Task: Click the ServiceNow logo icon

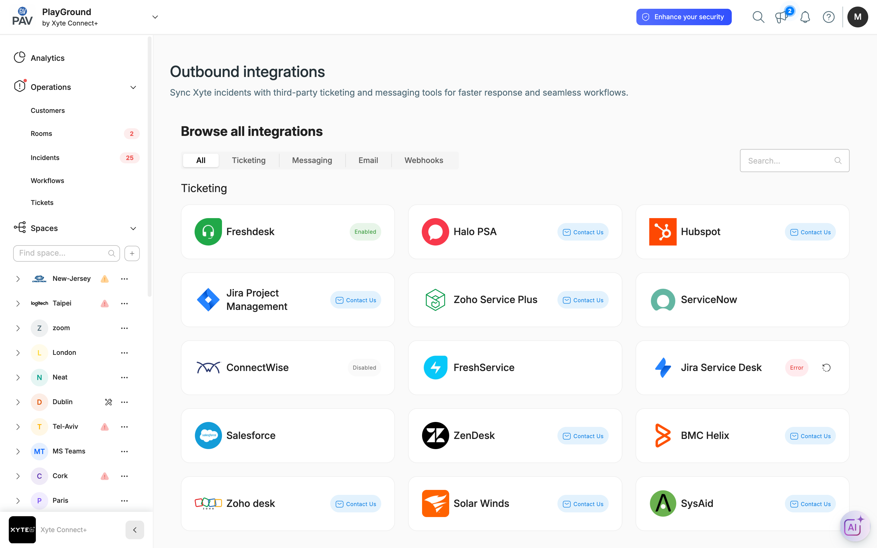Action: pos(663,300)
